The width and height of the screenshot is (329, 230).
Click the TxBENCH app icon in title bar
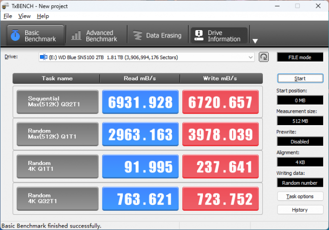5,6
